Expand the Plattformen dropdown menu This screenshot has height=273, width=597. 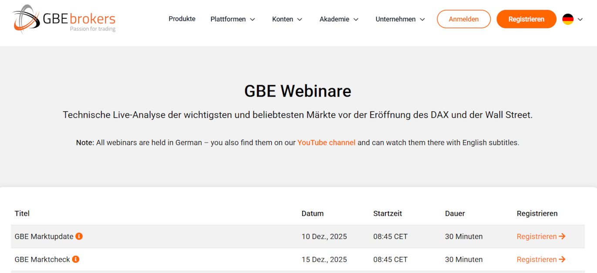(x=233, y=19)
